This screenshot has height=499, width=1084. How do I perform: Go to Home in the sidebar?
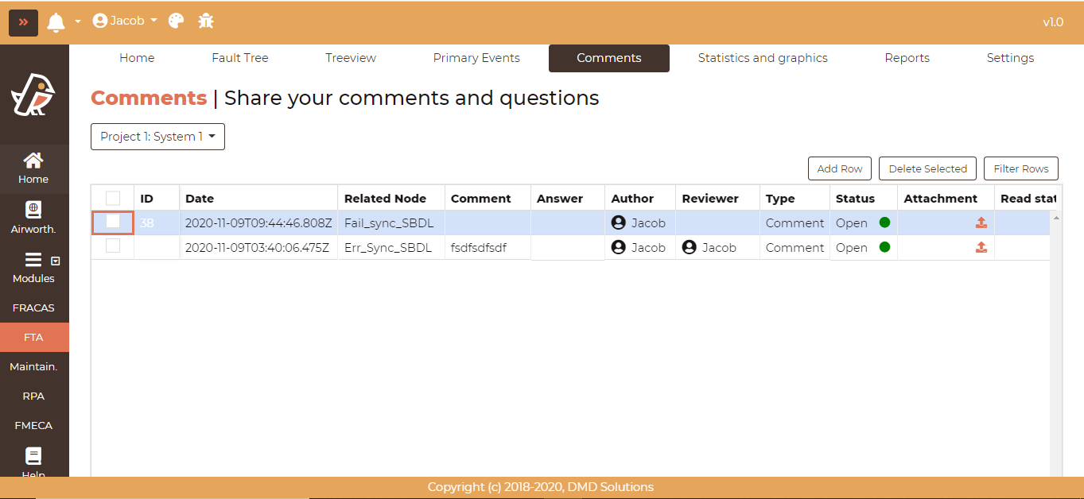(33, 168)
